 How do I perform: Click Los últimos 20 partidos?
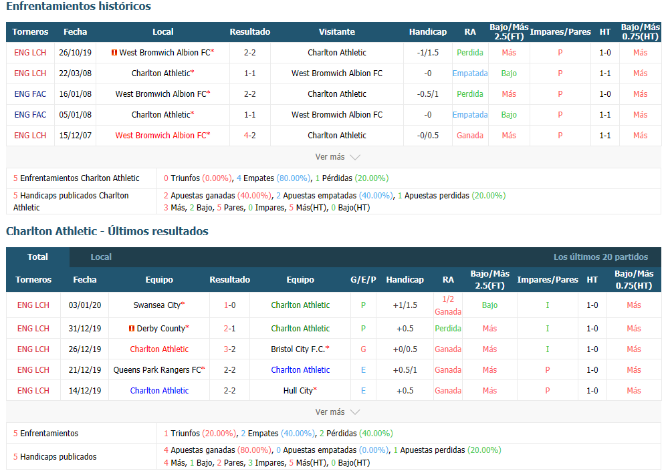point(600,257)
